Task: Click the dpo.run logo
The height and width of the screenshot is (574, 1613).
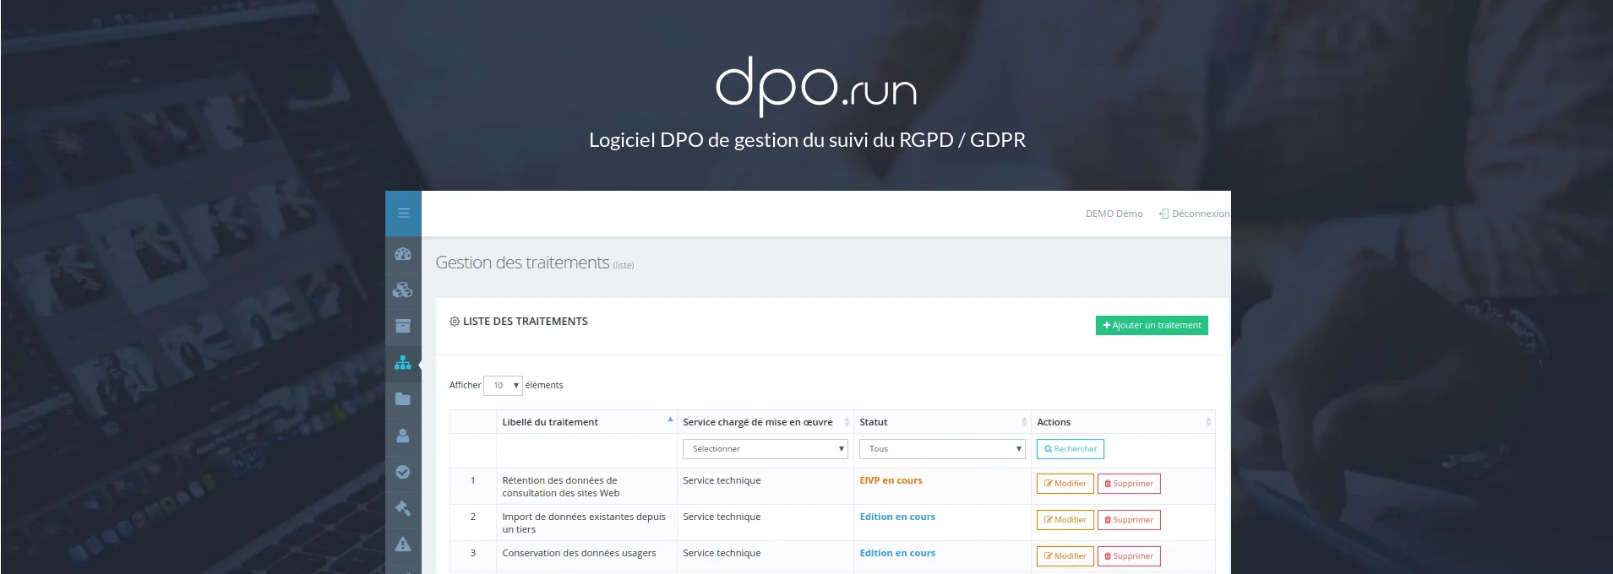Action: tap(816, 85)
